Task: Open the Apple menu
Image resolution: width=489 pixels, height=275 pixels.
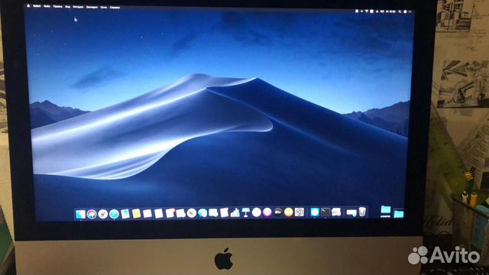Action: pyautogui.click(x=28, y=5)
